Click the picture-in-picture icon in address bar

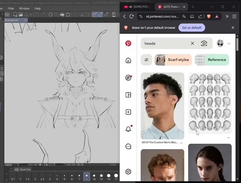coord(192,16)
